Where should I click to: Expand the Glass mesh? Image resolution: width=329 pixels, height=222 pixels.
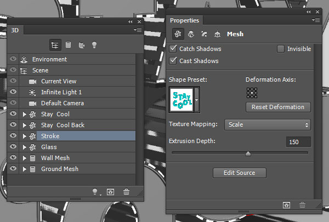pos(25,147)
